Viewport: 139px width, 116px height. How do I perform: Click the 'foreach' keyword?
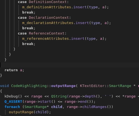[12, 107]
